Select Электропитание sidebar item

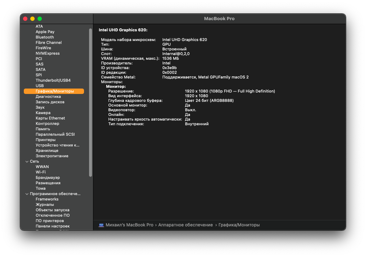(52, 156)
